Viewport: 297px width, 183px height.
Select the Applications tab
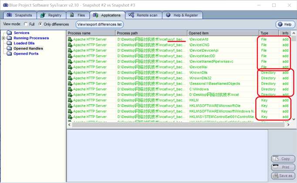pos(107,15)
